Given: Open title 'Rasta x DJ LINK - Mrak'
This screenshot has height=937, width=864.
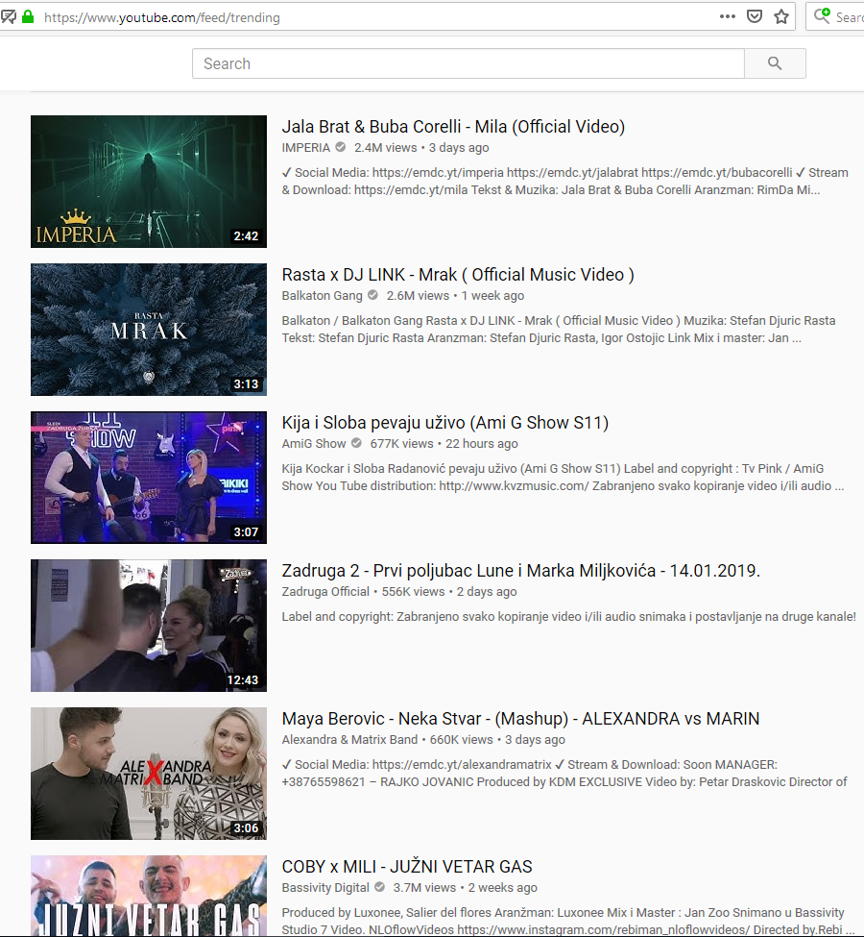Looking at the screenshot, I should click(x=458, y=275).
